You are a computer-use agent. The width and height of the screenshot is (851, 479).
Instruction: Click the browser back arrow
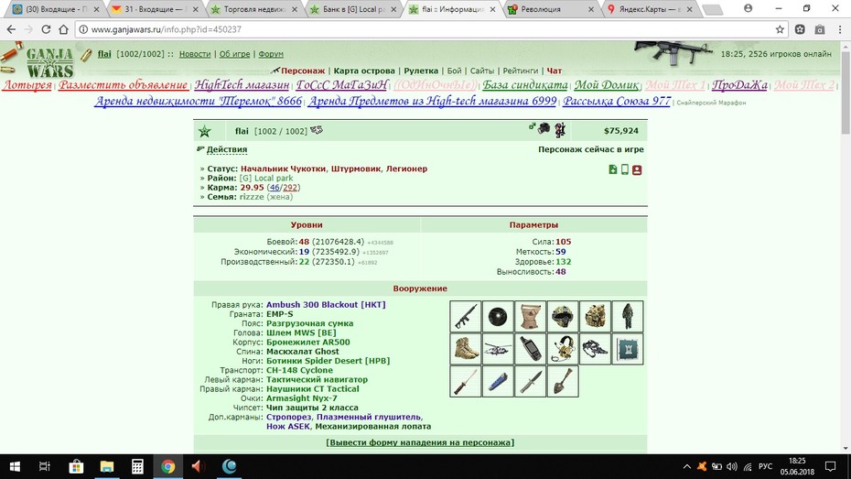11,29
